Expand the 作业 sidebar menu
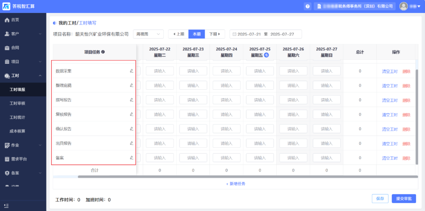425x211 pixels. pos(23,145)
